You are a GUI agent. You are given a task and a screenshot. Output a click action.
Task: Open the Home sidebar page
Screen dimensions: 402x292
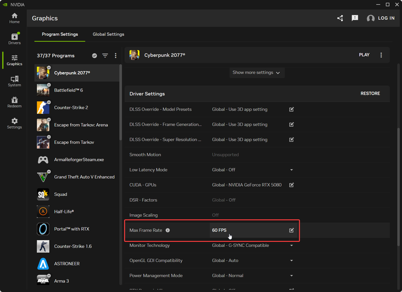(x=14, y=18)
